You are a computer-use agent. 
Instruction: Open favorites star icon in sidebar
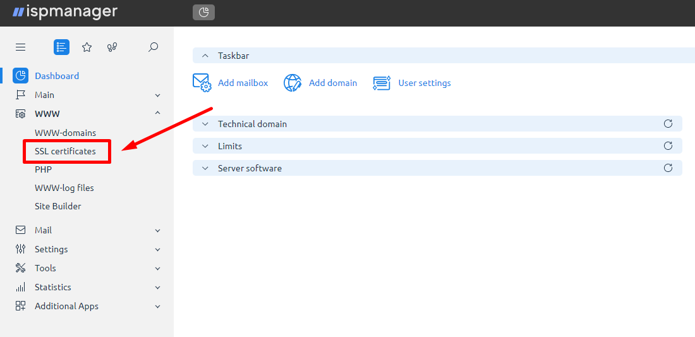pos(87,47)
